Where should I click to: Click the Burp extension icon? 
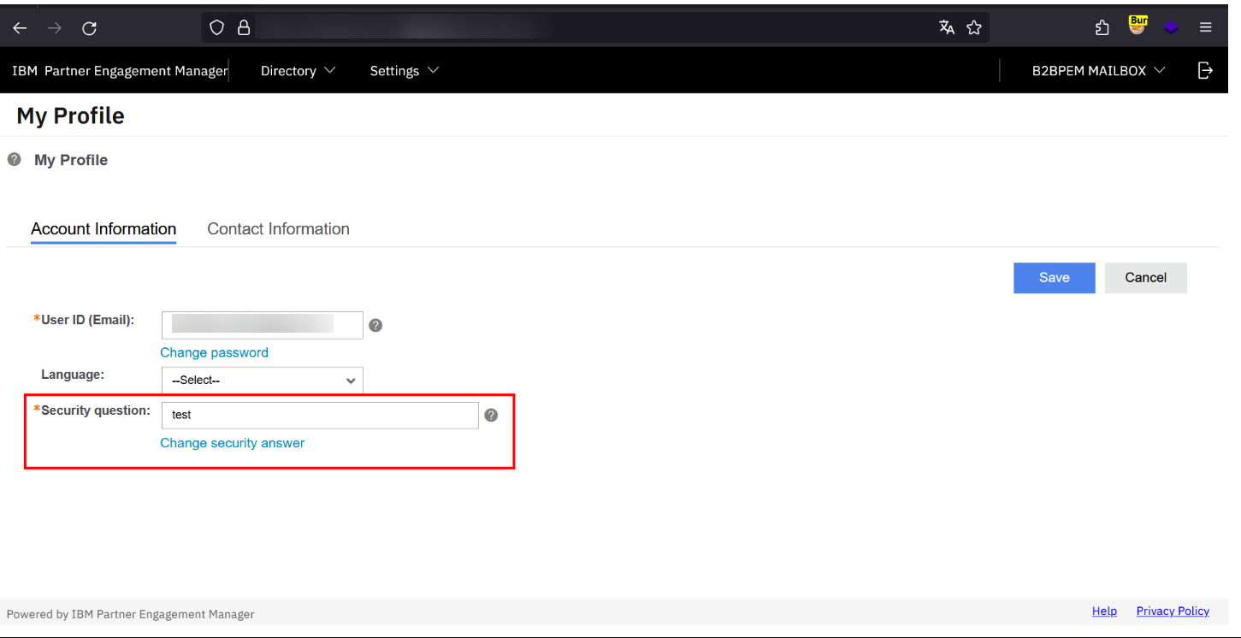pyautogui.click(x=1137, y=27)
